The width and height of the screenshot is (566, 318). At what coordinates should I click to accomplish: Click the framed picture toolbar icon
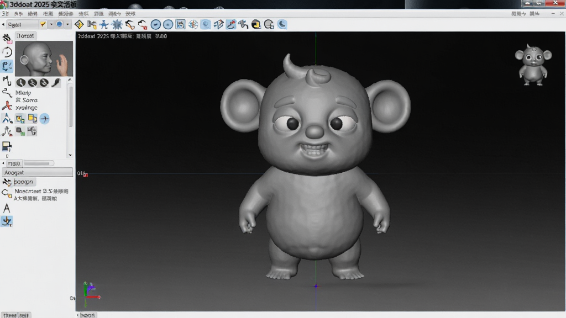pos(181,24)
